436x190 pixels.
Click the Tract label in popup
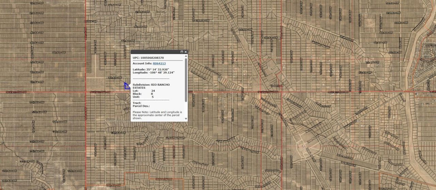point(137,103)
